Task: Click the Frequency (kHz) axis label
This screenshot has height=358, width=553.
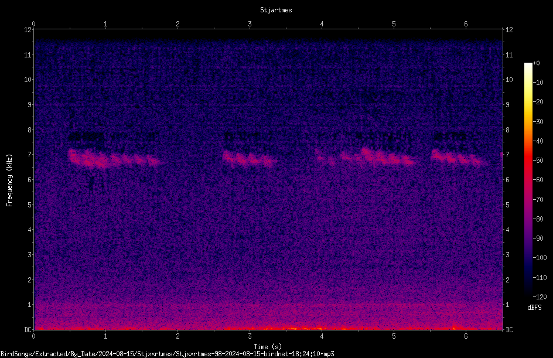Action: coord(9,180)
